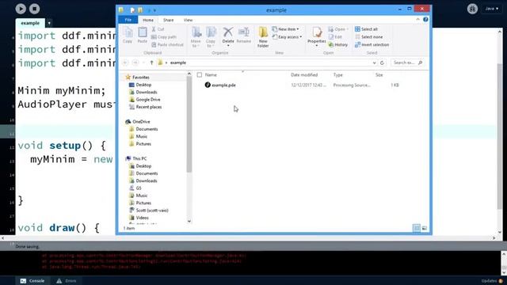Viewport: 507px width, 285px height.
Task: Select the example sketch tab
Action: tap(30, 23)
